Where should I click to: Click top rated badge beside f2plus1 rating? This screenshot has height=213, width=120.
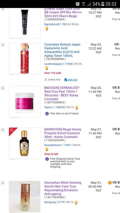[x=77, y=107]
